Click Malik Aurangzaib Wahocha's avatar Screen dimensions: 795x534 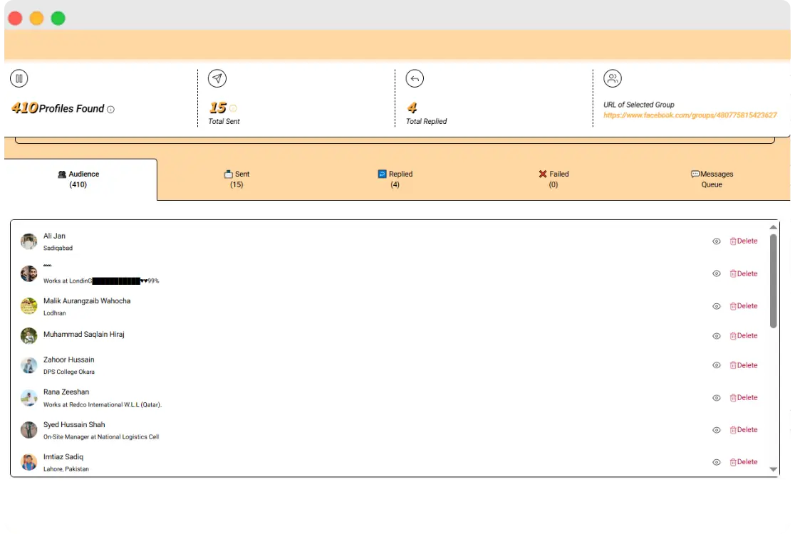click(29, 307)
